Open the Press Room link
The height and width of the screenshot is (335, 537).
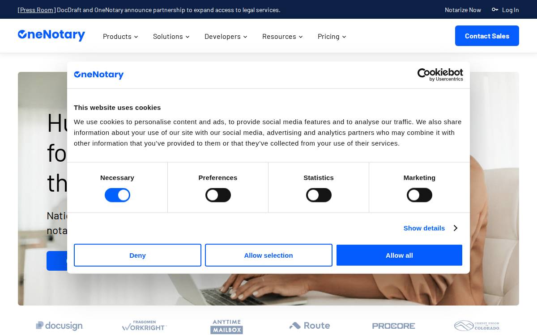[37, 9]
